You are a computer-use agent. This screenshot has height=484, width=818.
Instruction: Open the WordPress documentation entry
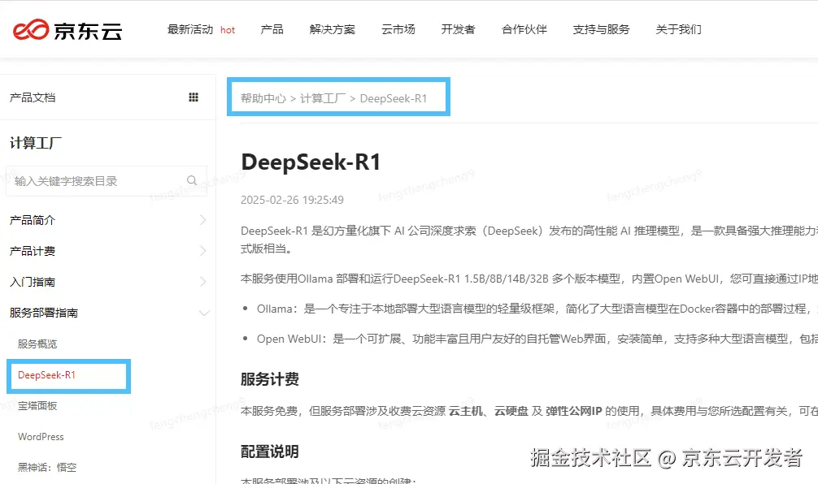pos(40,436)
